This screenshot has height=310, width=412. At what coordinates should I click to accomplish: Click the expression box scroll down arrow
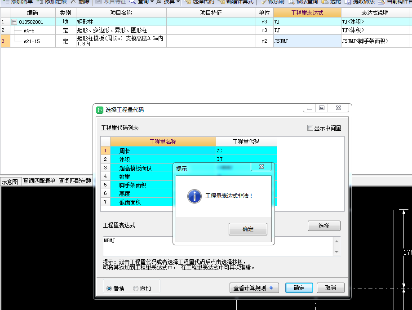[337, 252]
